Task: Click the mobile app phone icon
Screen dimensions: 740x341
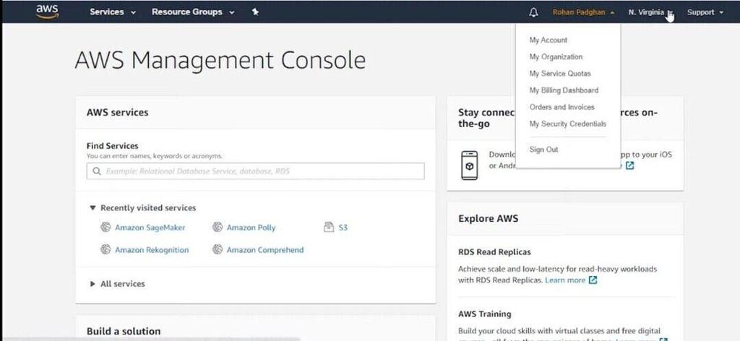Action: [x=469, y=165]
